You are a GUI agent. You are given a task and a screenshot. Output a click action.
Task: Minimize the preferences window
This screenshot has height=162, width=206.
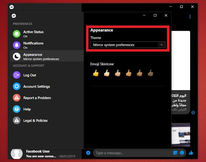tap(144, 15)
